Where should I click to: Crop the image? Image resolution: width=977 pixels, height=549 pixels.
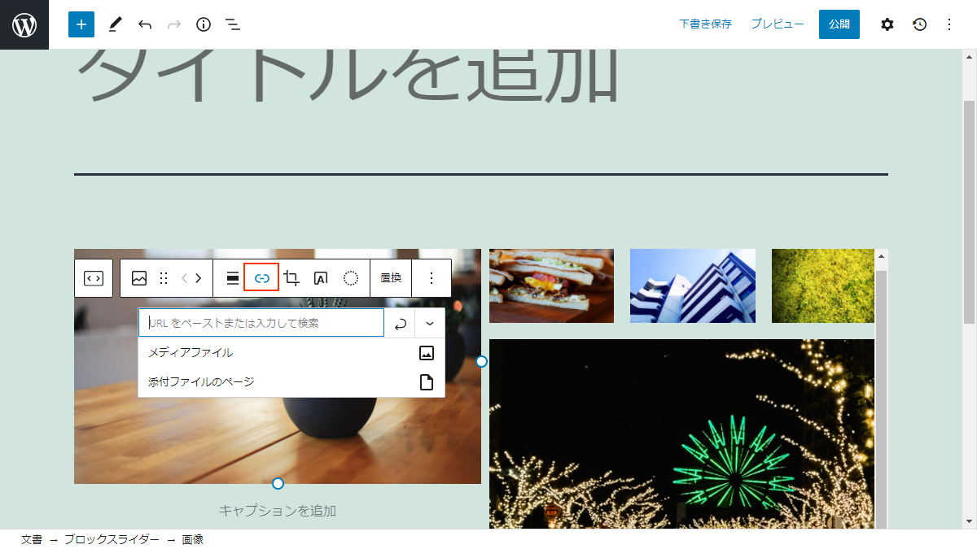291,278
